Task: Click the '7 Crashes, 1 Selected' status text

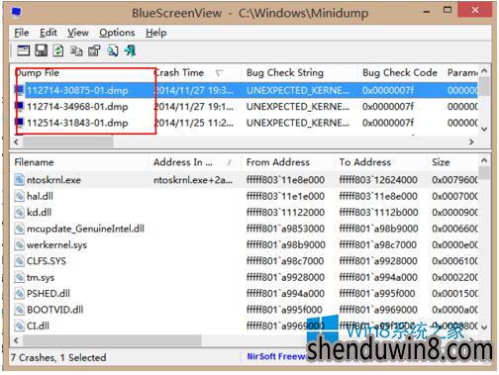Action: pyautogui.click(x=58, y=357)
